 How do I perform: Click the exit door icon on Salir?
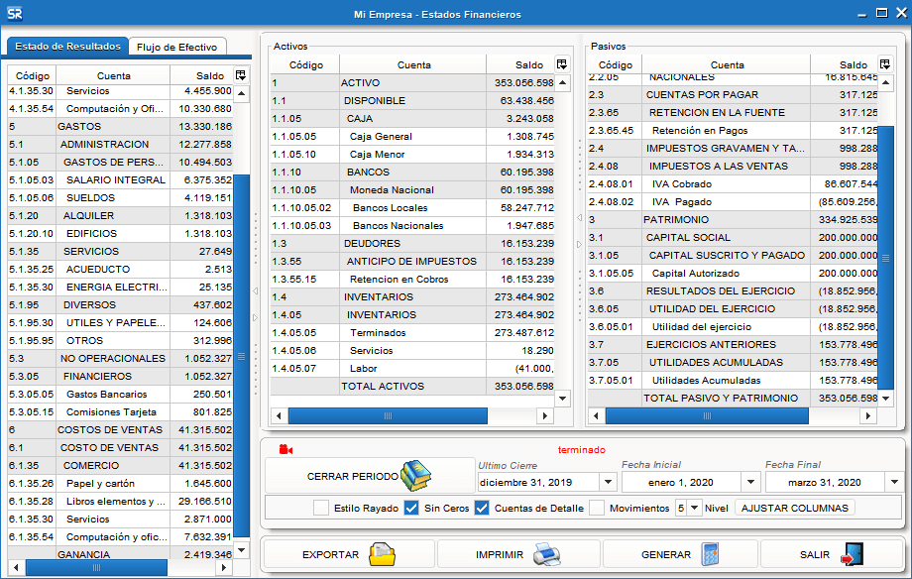pyautogui.click(x=853, y=554)
